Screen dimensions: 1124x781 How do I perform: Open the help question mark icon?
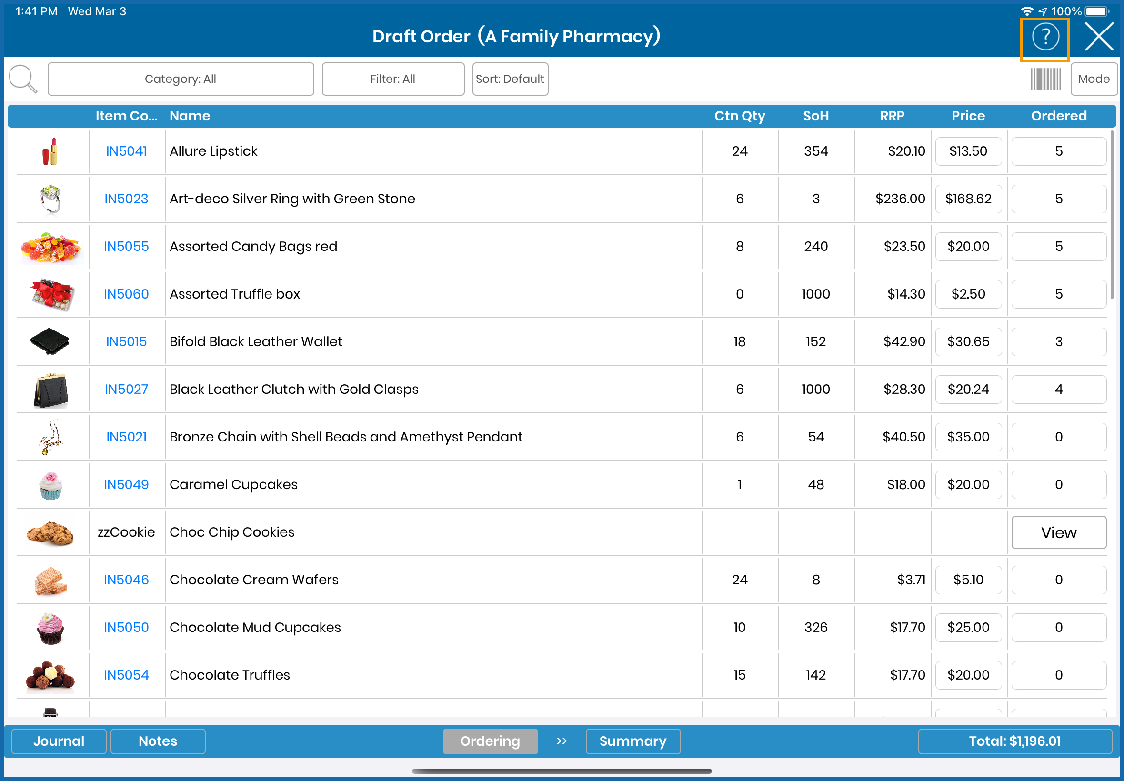(1045, 37)
